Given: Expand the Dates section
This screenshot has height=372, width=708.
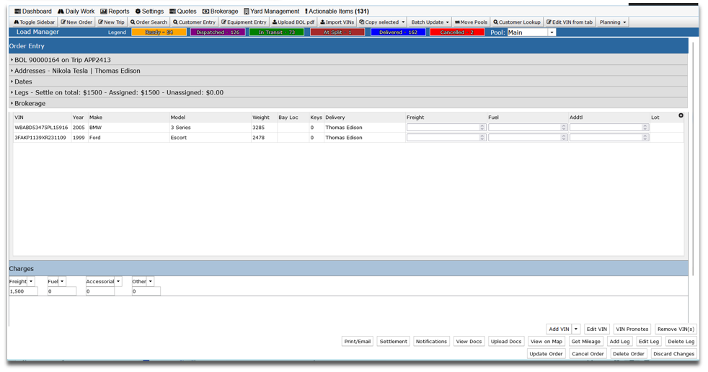Looking at the screenshot, I should (x=348, y=81).
